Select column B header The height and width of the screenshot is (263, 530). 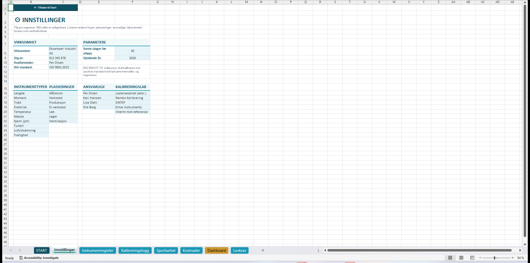click(31, 2)
